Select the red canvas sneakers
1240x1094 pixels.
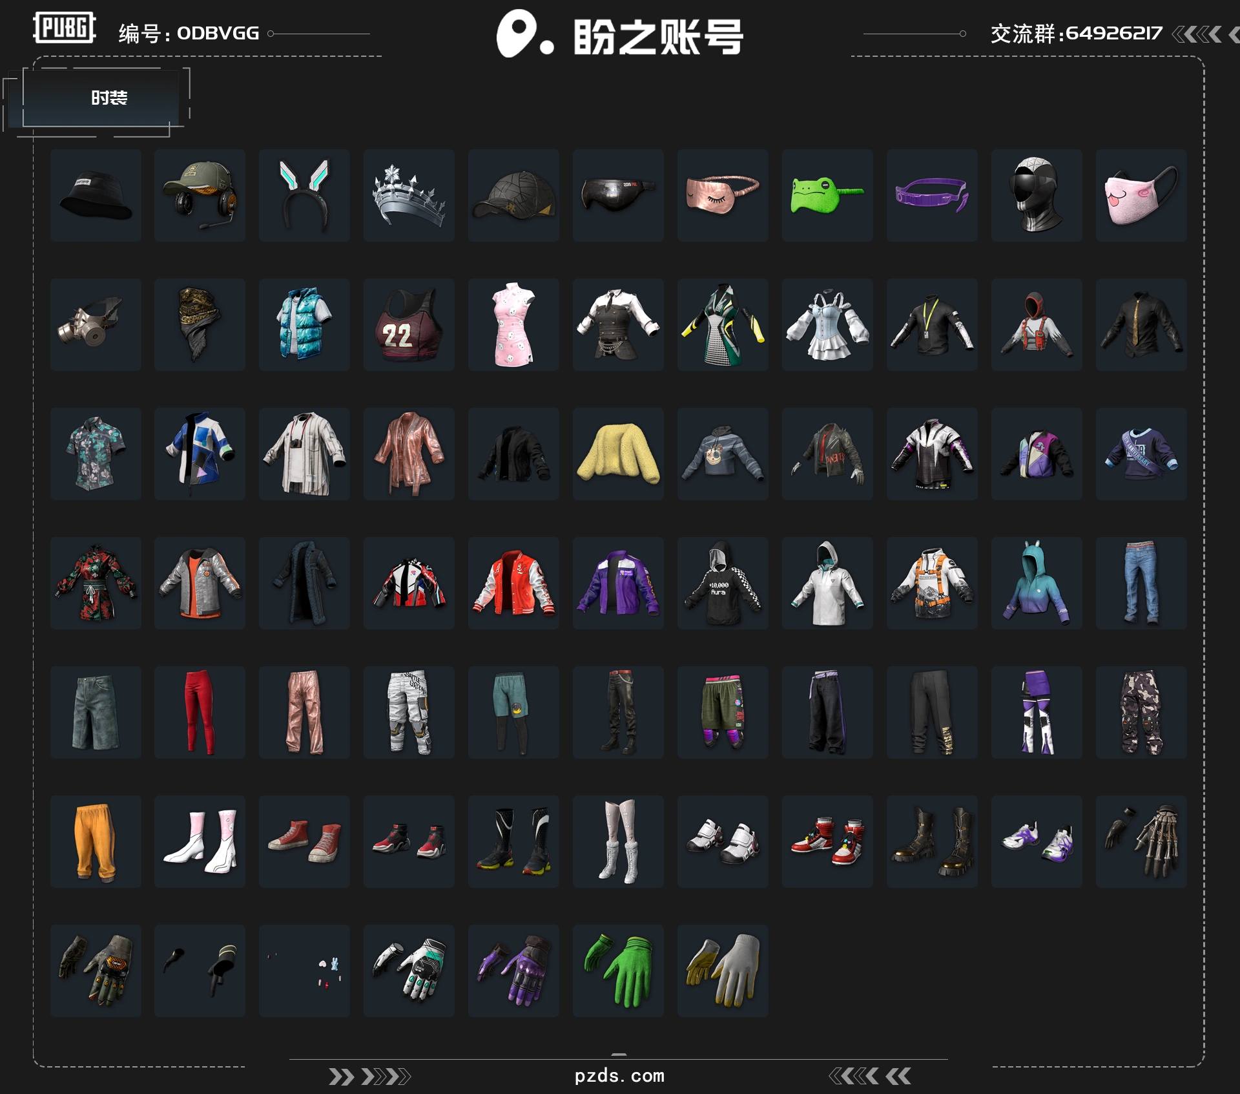click(305, 841)
